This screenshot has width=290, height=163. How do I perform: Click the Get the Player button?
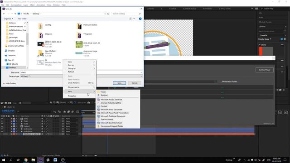(x=265, y=70)
